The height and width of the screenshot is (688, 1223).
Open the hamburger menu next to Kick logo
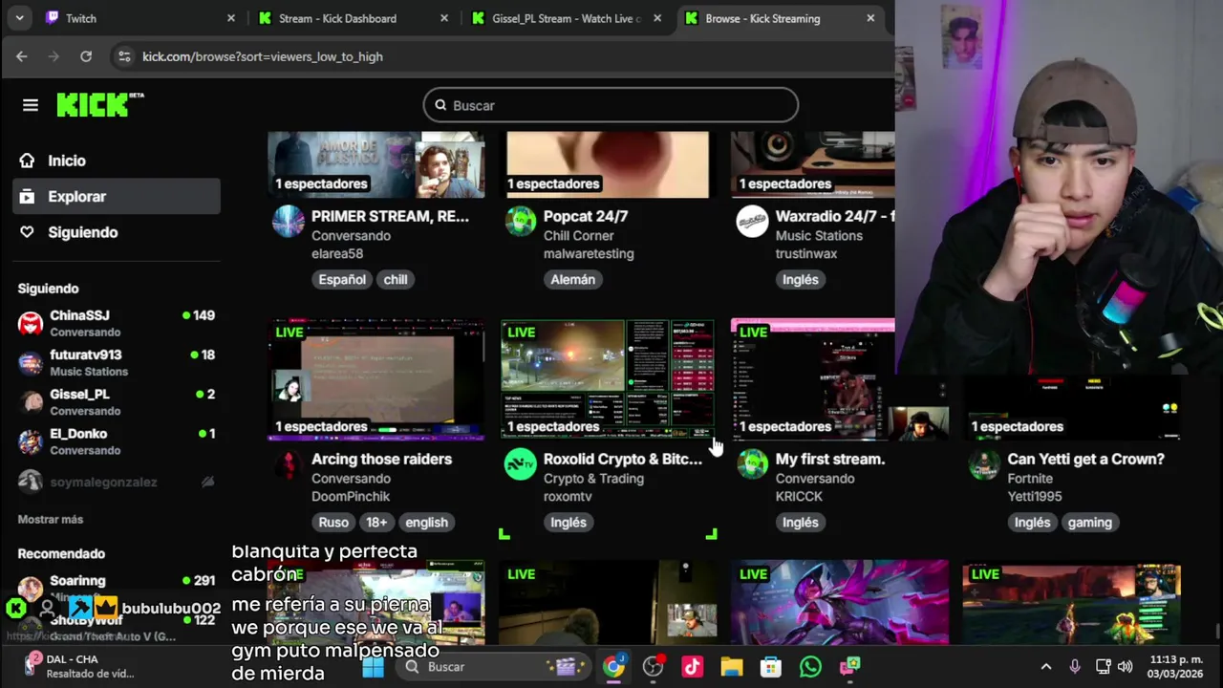(31, 105)
